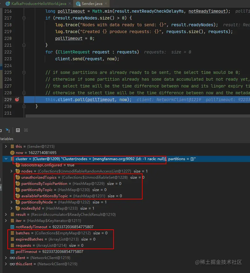The image size is (250, 273).
Task: Select the pollTimeout = 9223372036854775807 row
Action: point(126,252)
